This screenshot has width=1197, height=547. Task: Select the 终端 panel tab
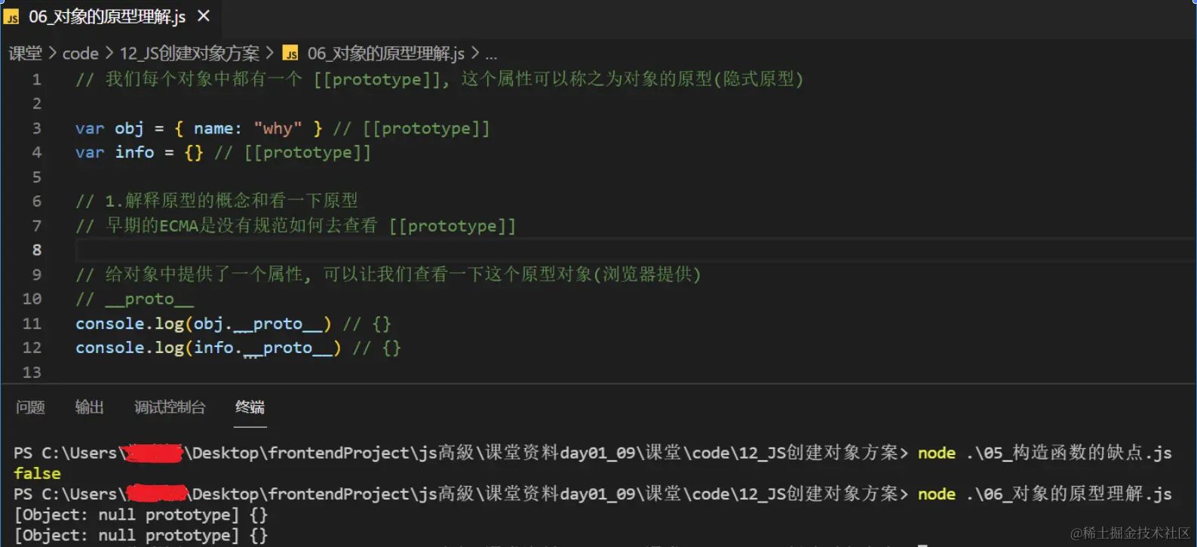pyautogui.click(x=250, y=407)
